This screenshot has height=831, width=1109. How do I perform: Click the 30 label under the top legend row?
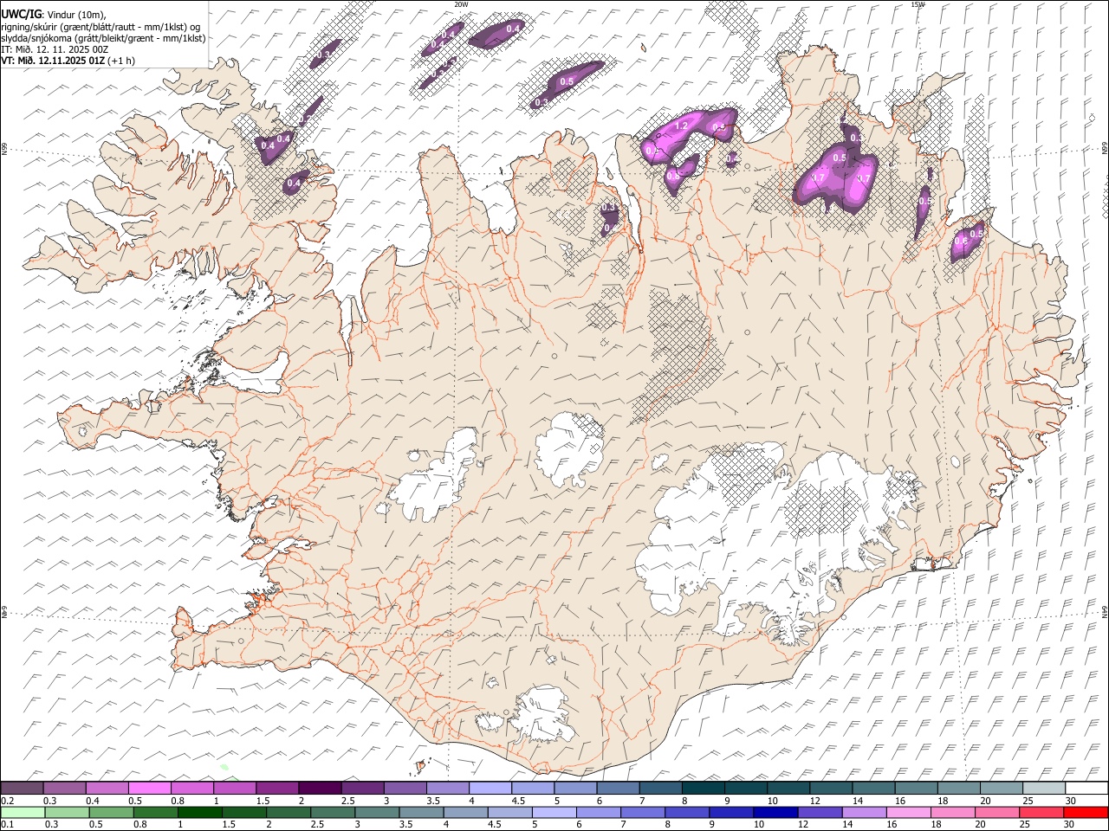tap(1070, 801)
